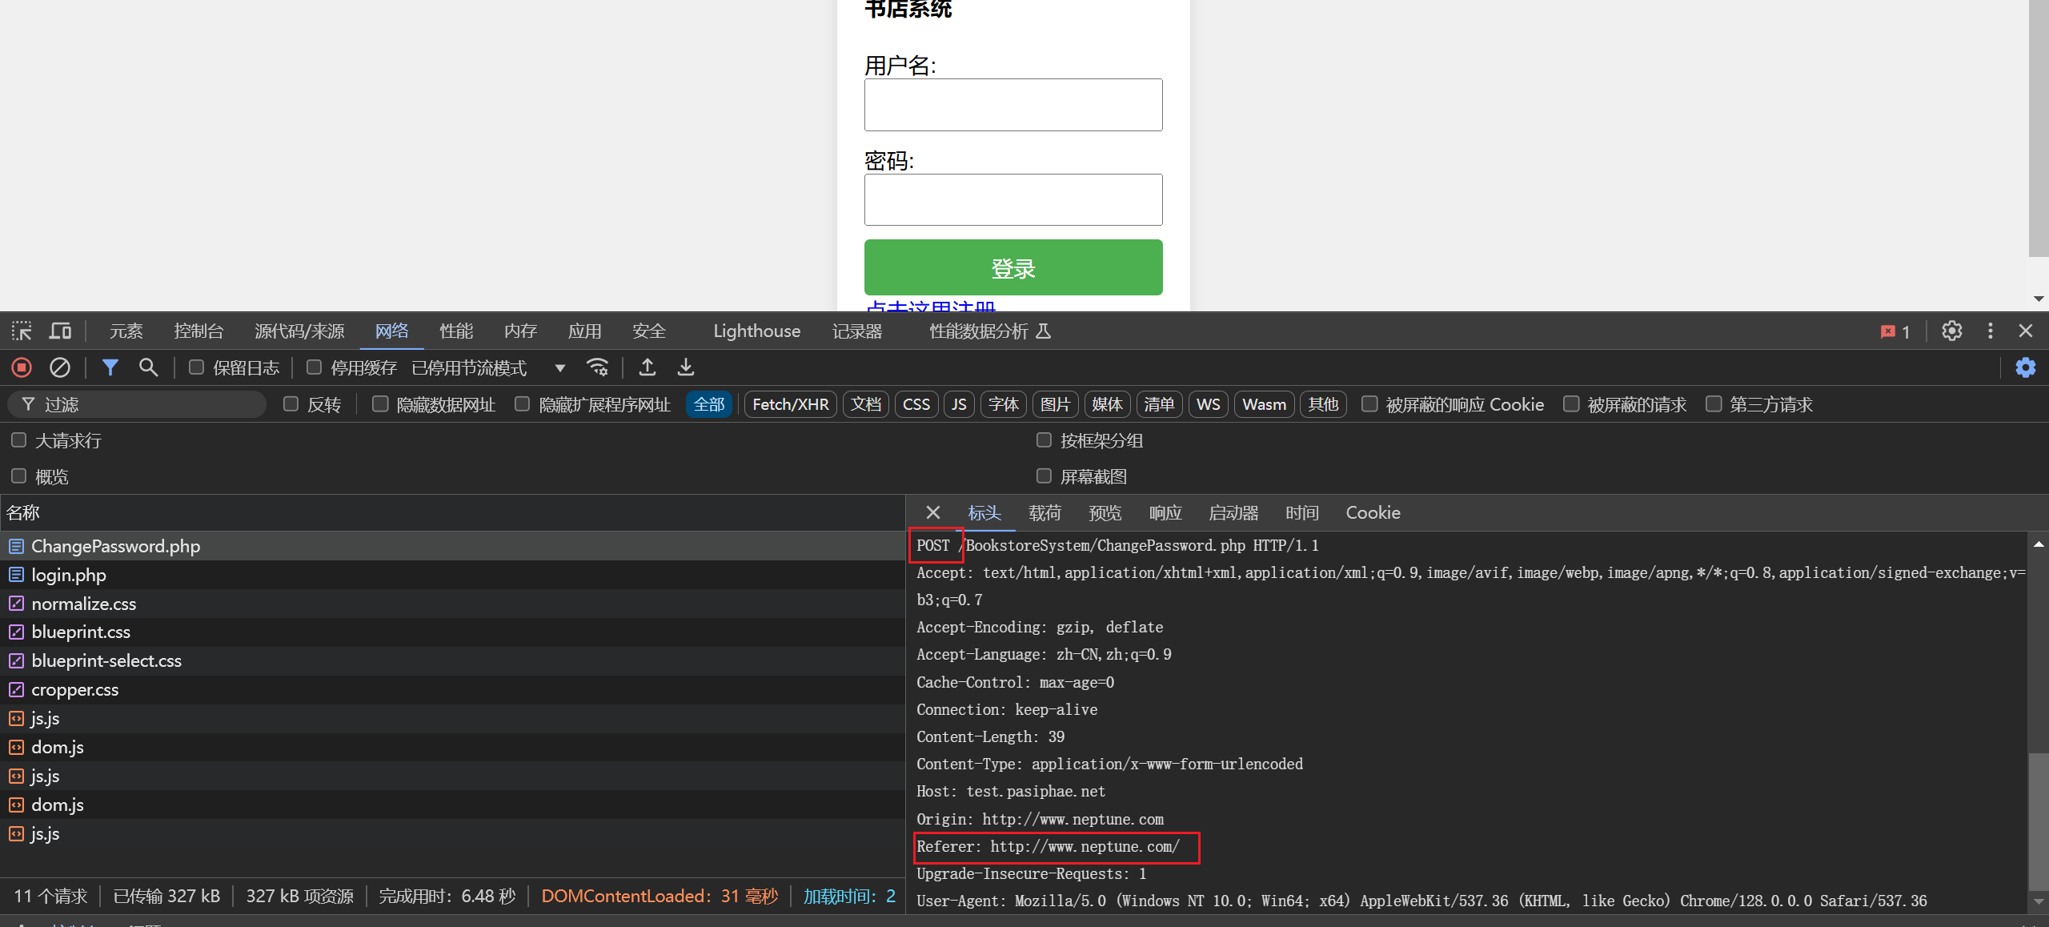Viewport: 2049px width, 927px height.
Task: Filter by 图片 type
Action: coord(1055,404)
